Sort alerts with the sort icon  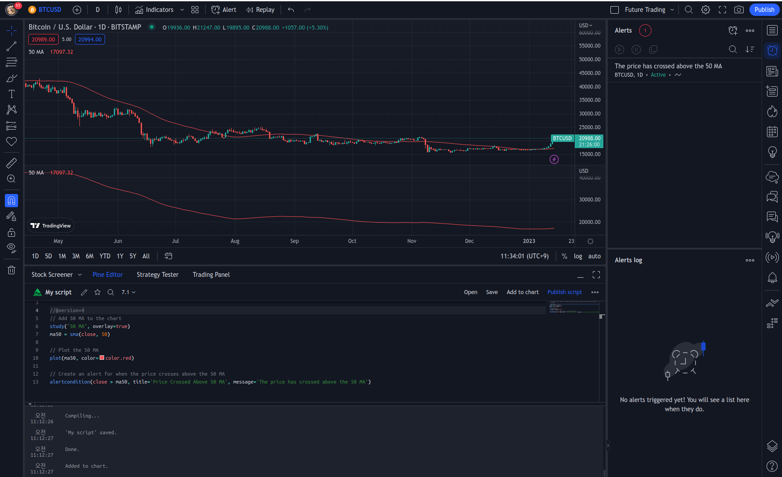[750, 49]
